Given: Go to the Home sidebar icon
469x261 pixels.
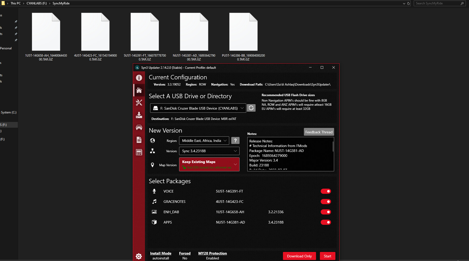Looking at the screenshot, I should (139, 90).
